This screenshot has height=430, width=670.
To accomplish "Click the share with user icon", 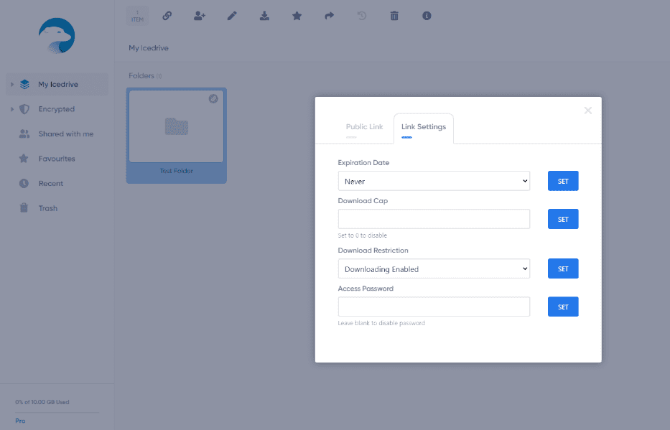I will pos(199,16).
